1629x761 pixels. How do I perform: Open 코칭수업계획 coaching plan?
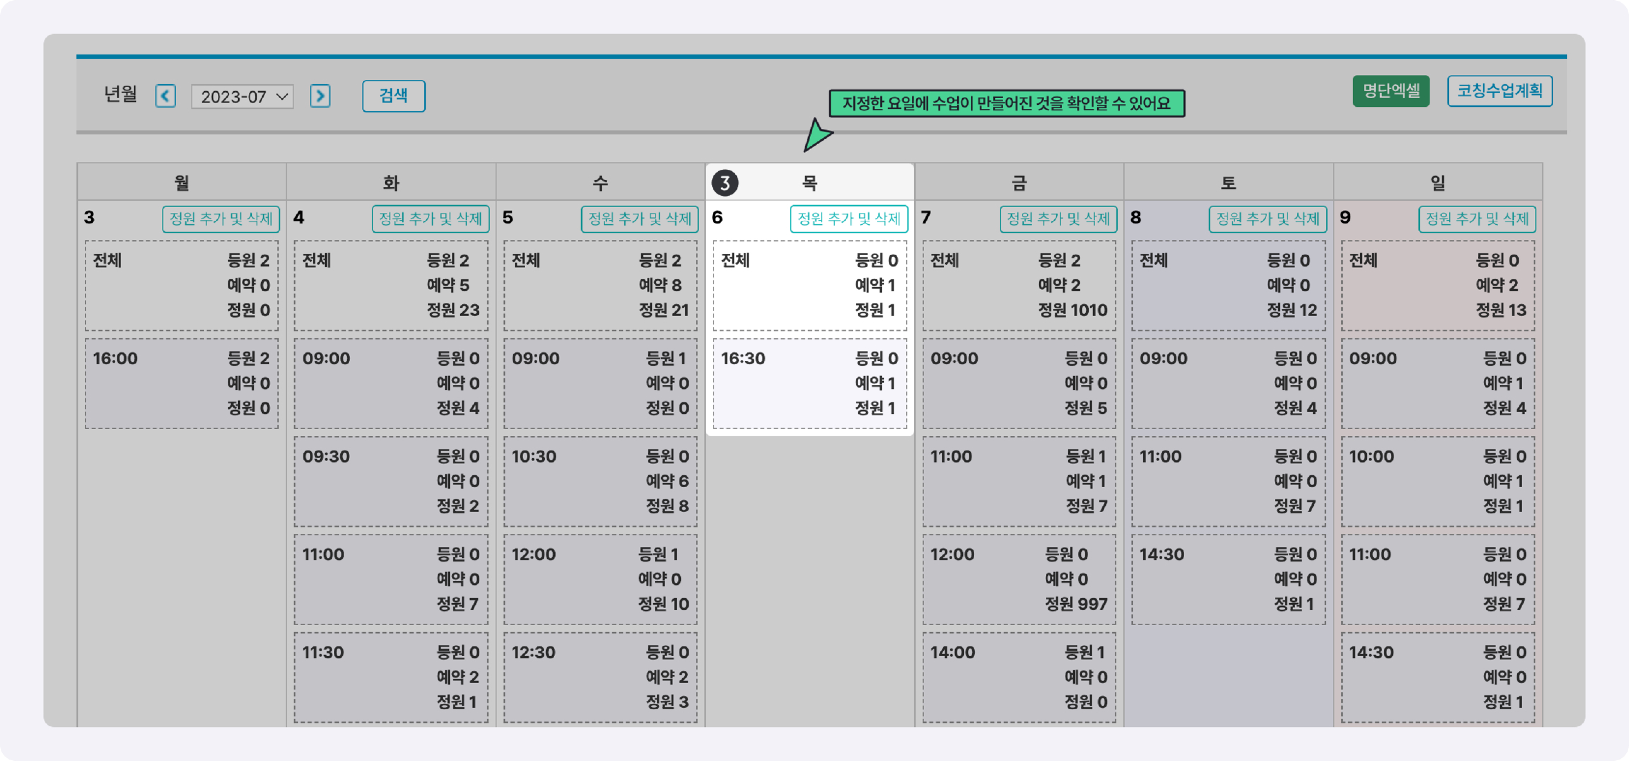click(x=1499, y=91)
